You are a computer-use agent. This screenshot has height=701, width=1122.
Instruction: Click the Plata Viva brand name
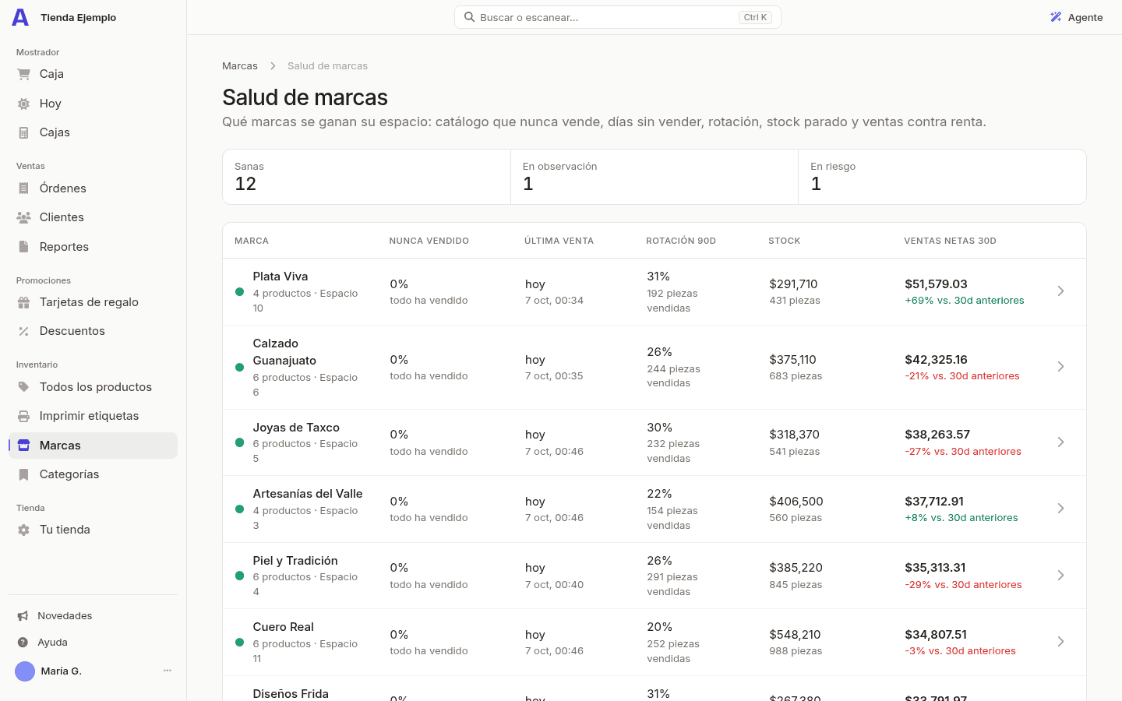[280, 277]
